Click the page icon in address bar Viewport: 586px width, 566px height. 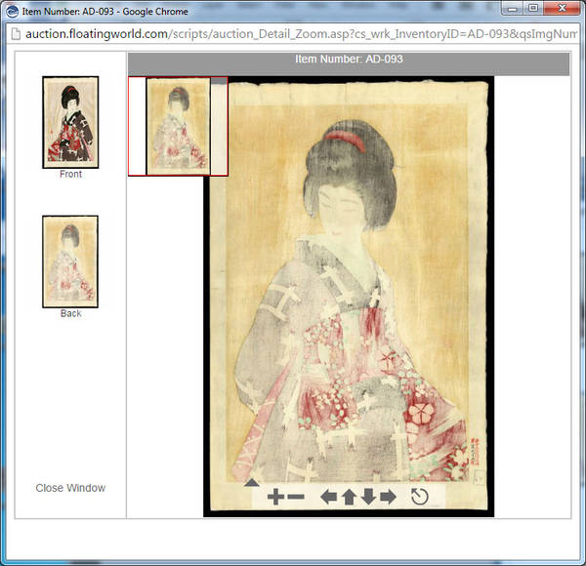click(x=16, y=34)
